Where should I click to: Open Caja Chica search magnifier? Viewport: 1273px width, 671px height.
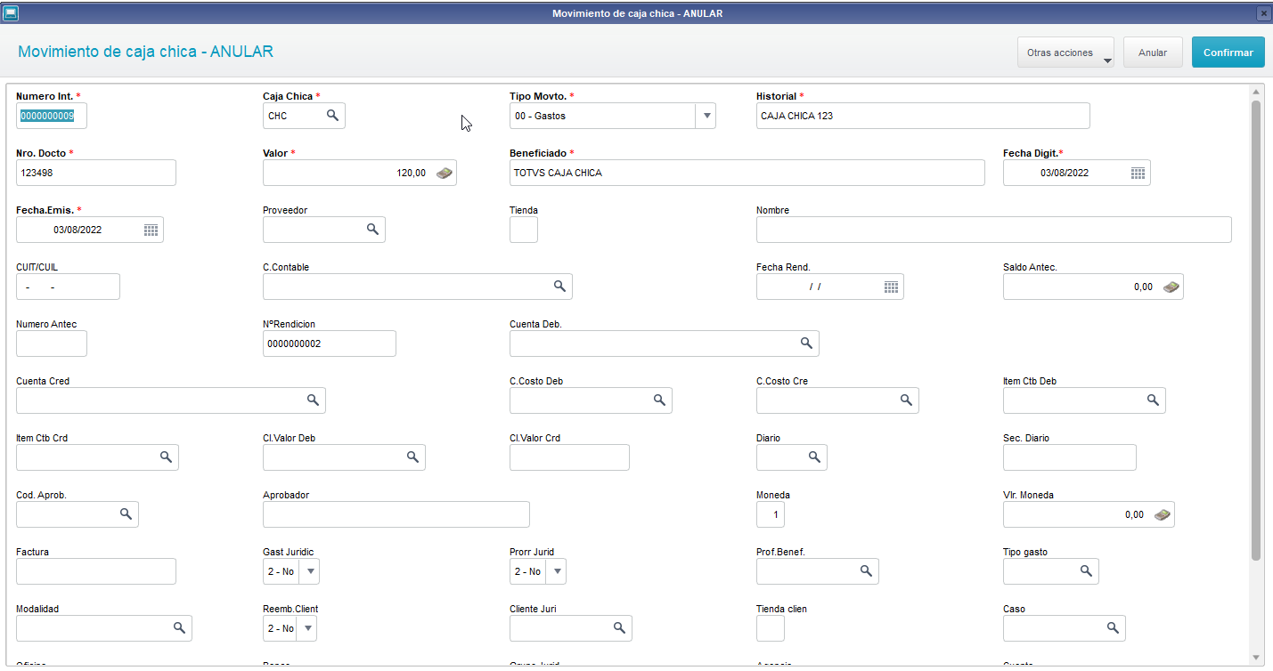click(x=332, y=116)
